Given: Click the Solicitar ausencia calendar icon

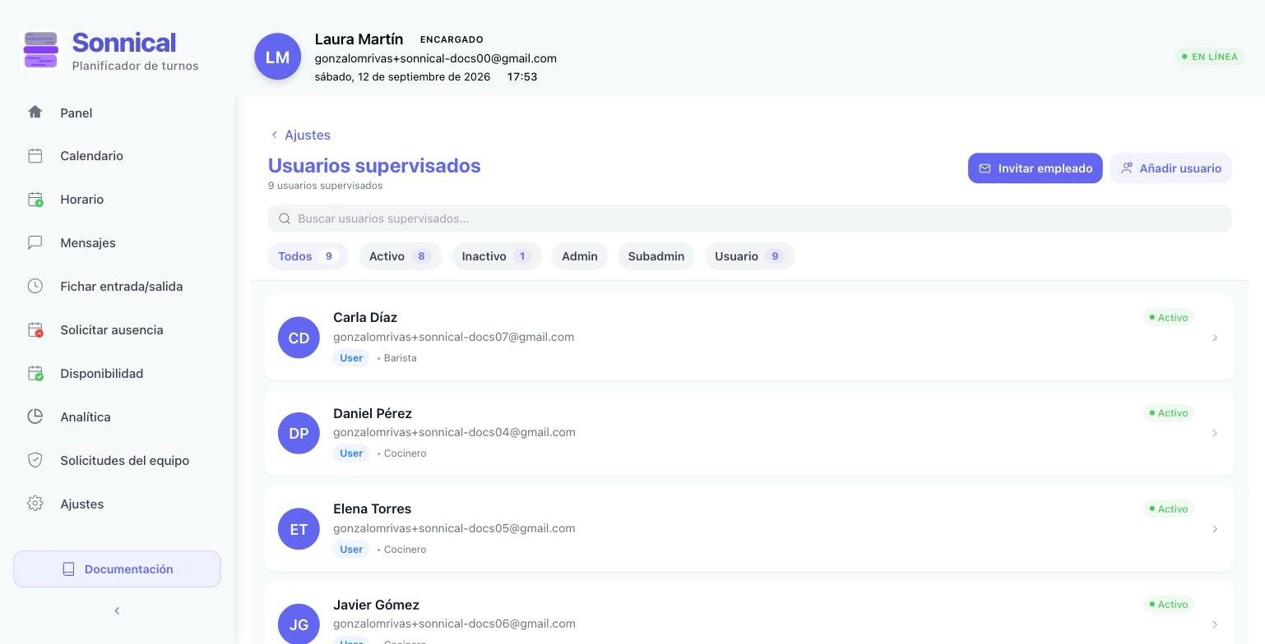Looking at the screenshot, I should 35,329.
